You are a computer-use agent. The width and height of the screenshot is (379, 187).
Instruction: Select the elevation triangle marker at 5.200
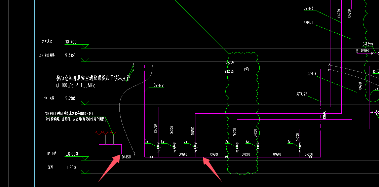85,103
